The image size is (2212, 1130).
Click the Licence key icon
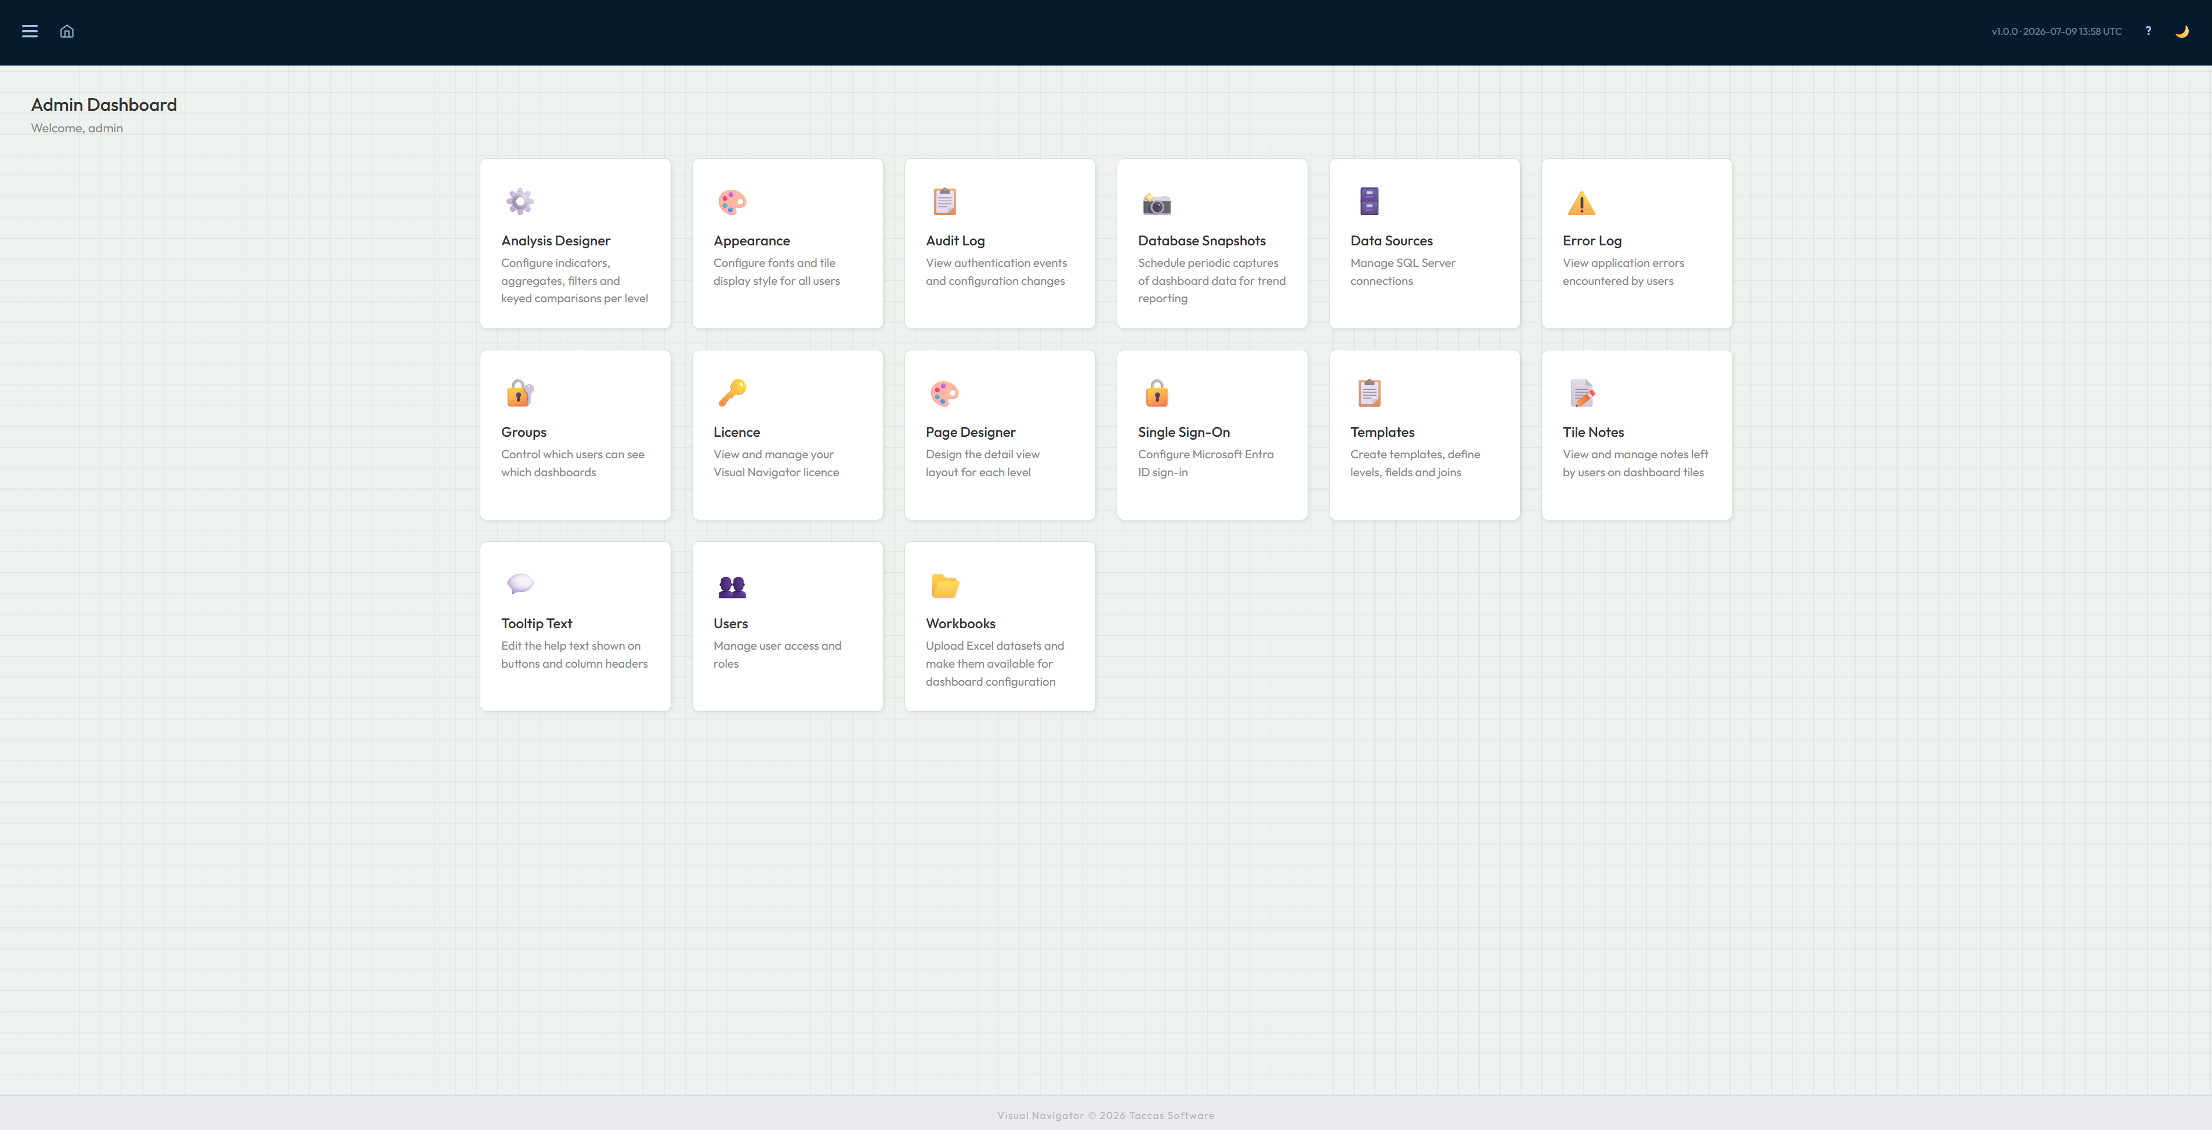(732, 393)
